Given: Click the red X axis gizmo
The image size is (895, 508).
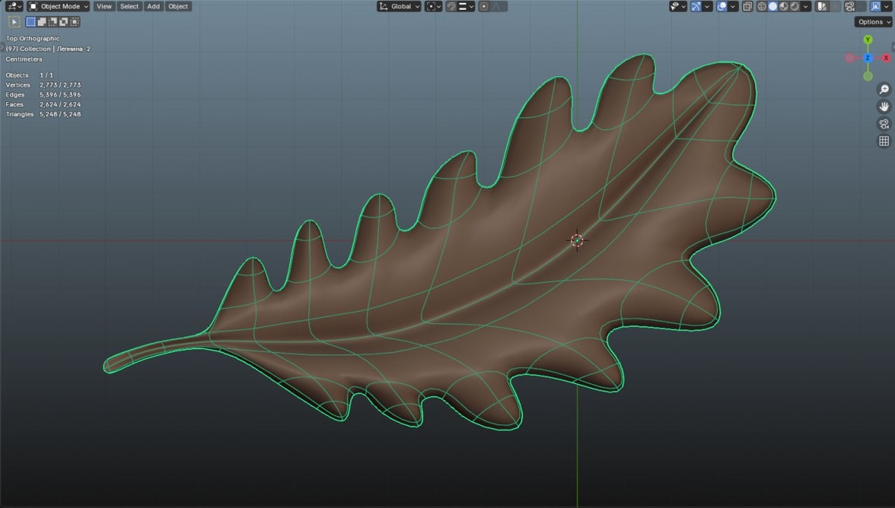Looking at the screenshot, I should [x=886, y=57].
